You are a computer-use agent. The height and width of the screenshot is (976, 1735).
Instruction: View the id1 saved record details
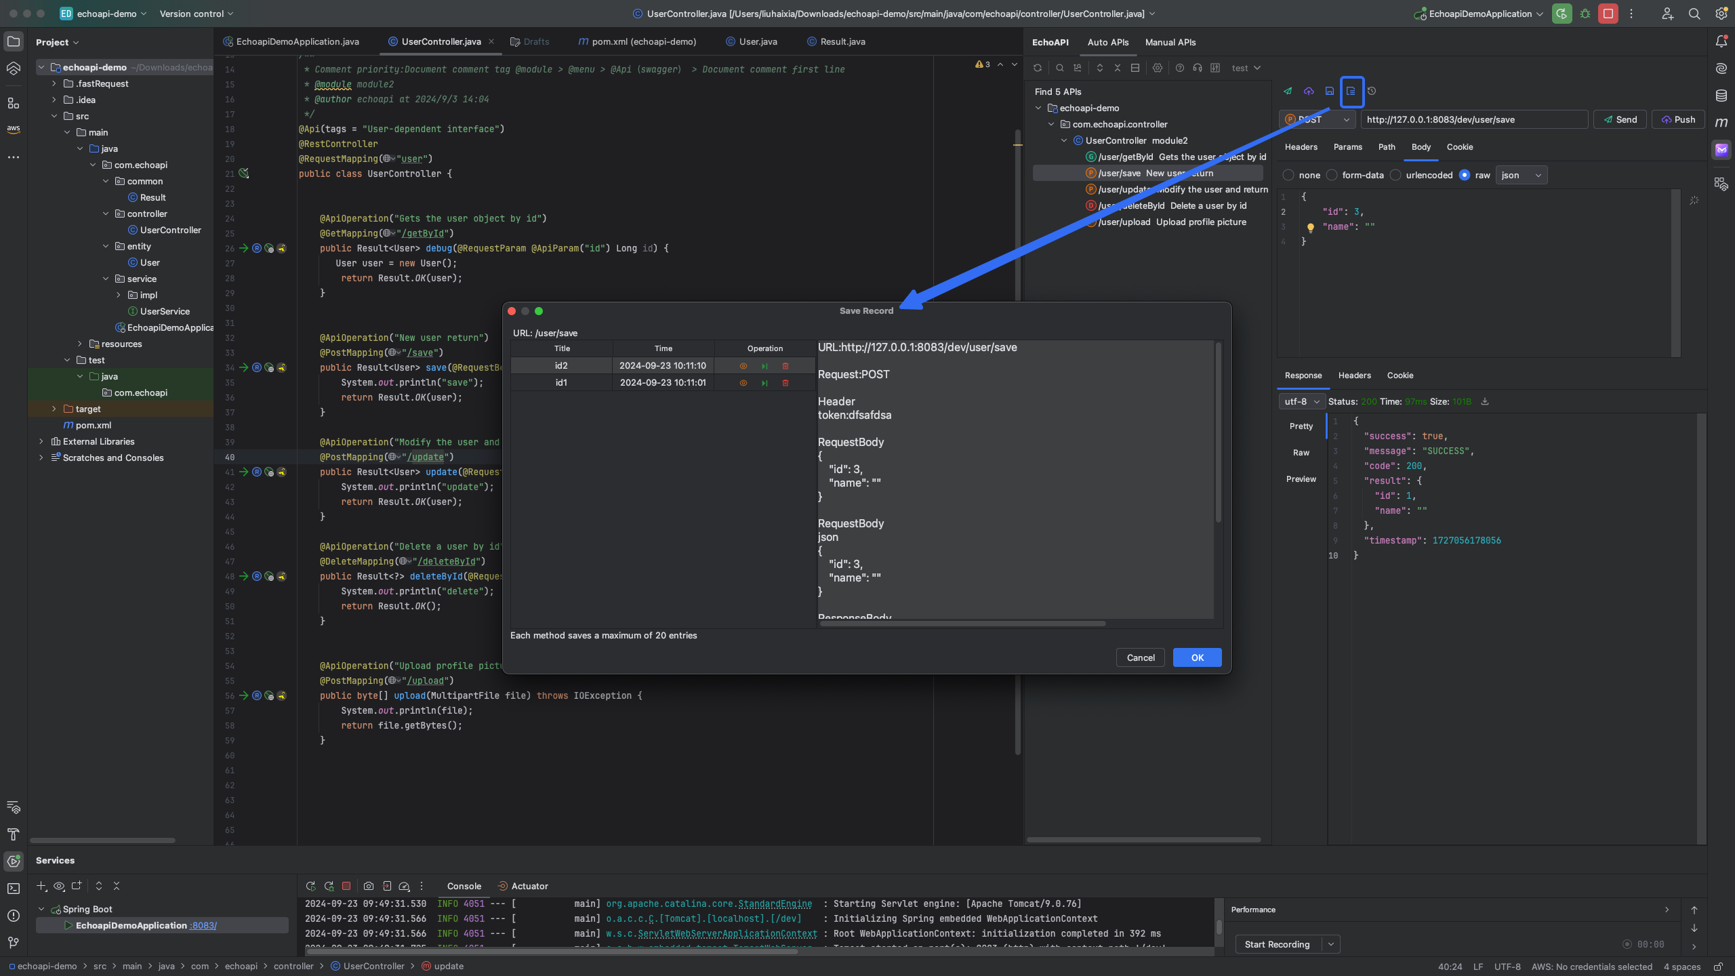click(743, 383)
